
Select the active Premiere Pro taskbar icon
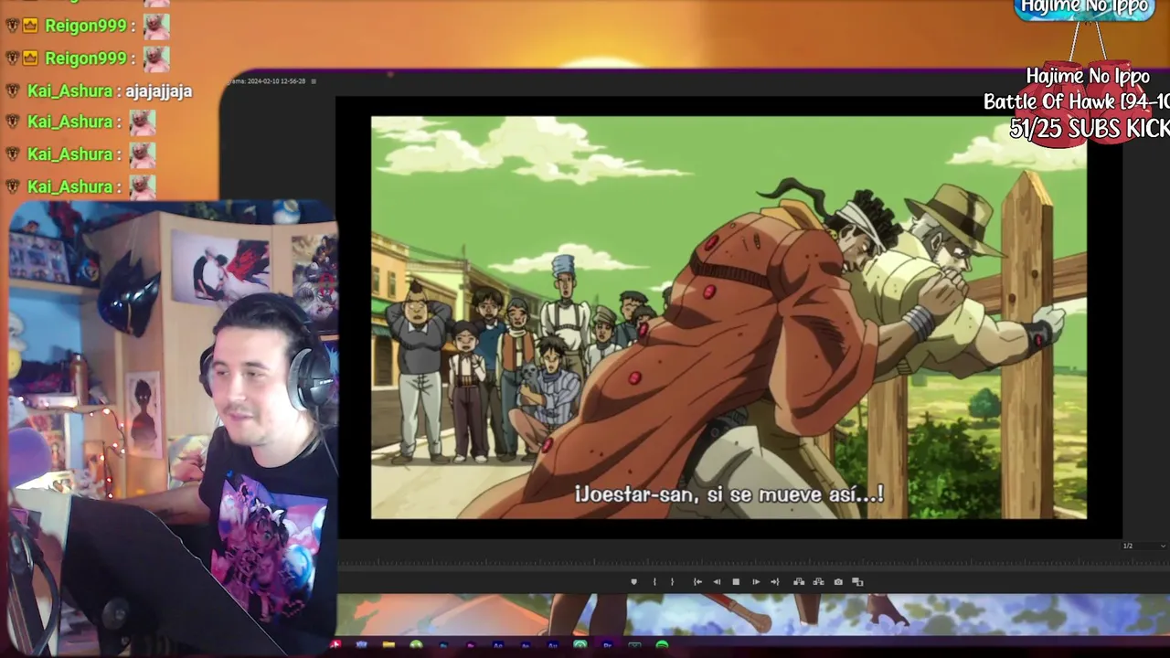tap(607, 645)
